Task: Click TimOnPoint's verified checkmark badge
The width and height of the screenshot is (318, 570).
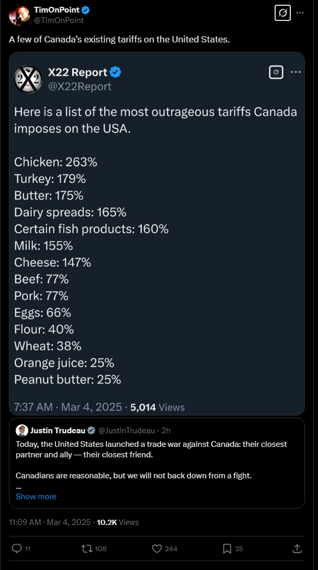Action: coord(86,10)
